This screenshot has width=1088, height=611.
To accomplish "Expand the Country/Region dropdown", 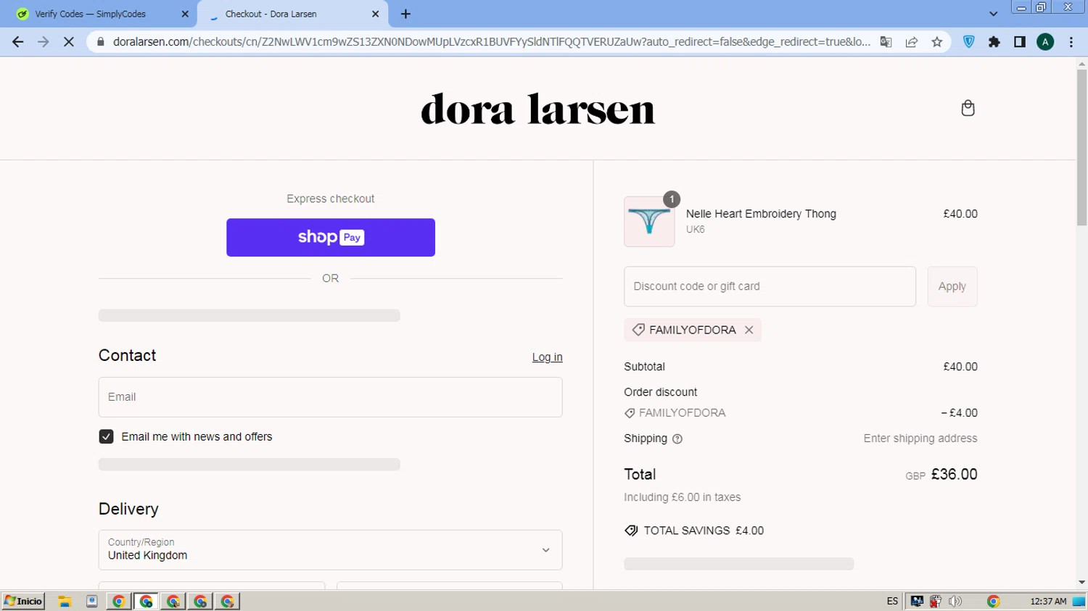I will [x=330, y=550].
